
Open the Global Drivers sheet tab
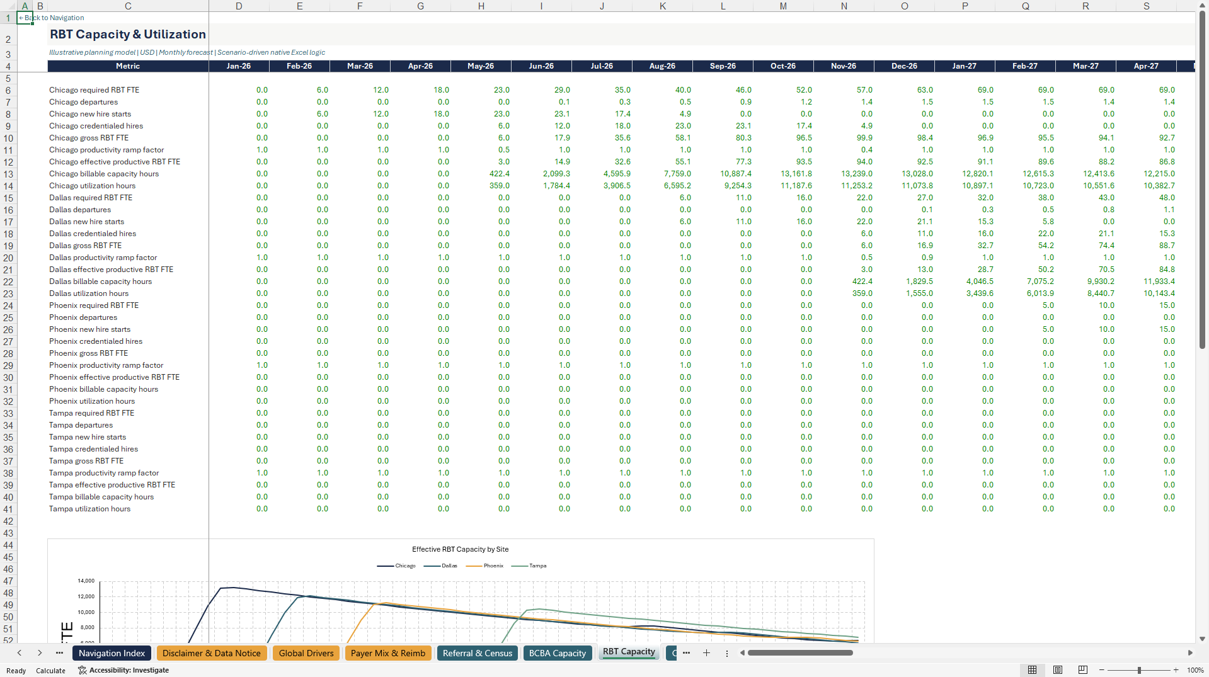[306, 653]
